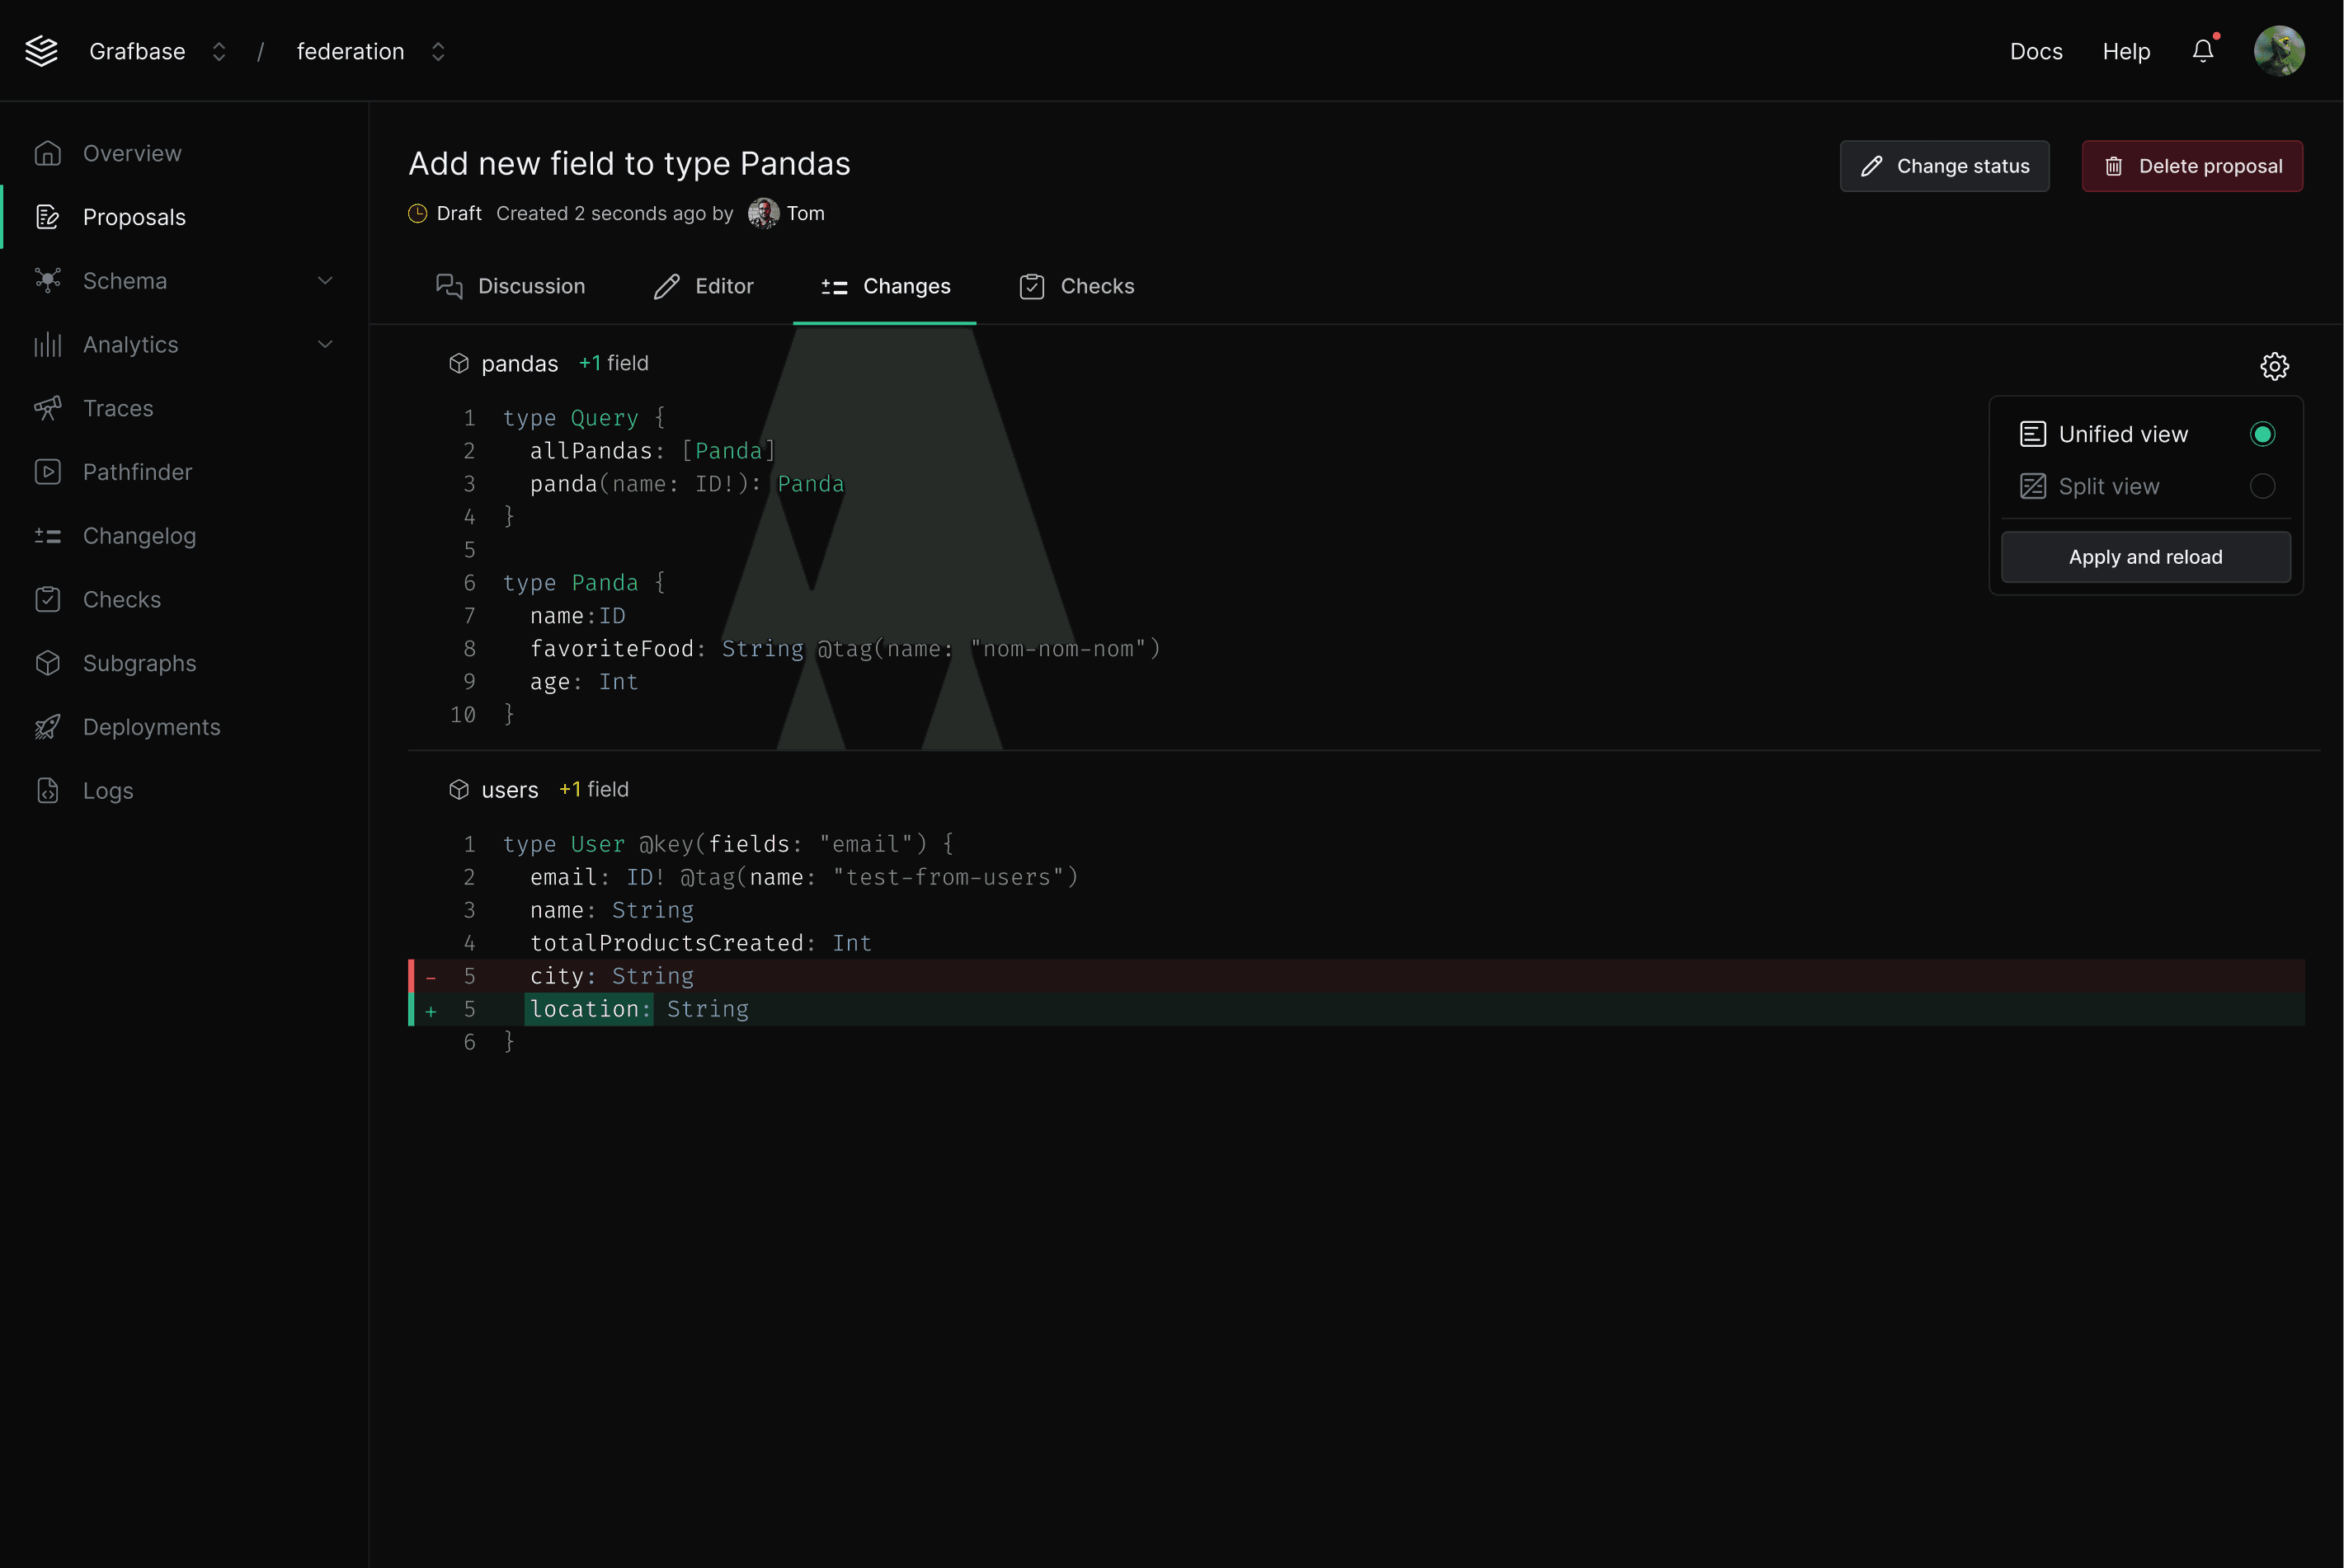2344x1568 pixels.
Task: Open the Traces section in sidebar
Action: coord(117,408)
